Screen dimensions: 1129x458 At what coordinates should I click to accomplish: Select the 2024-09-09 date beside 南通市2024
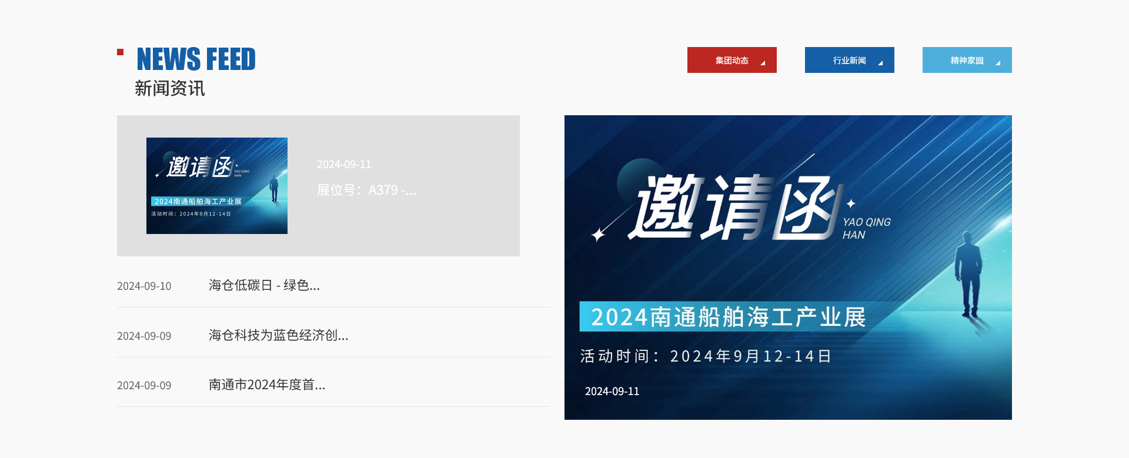pos(144,386)
